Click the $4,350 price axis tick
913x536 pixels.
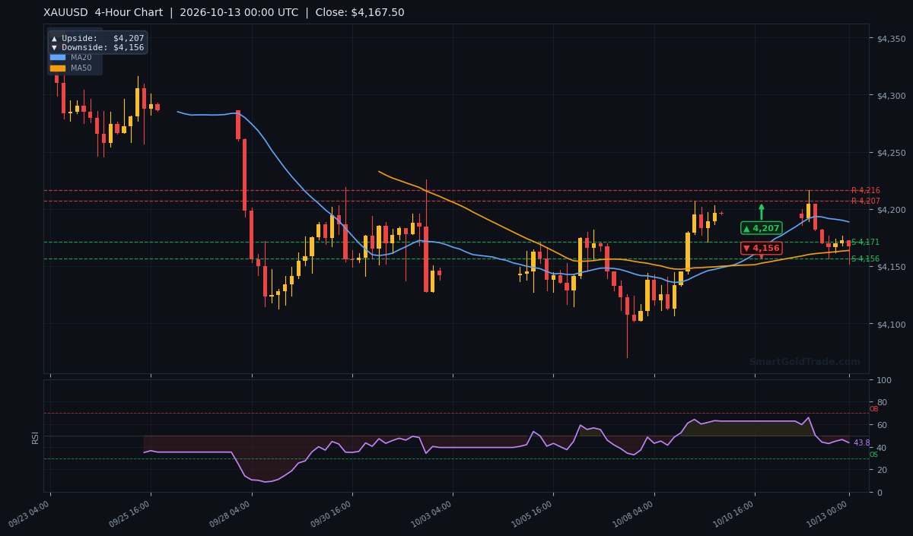891,38
